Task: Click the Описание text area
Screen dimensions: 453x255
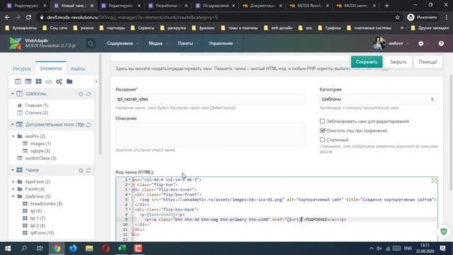Action: point(210,135)
